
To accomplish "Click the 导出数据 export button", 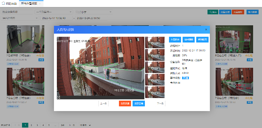I will (253, 12).
